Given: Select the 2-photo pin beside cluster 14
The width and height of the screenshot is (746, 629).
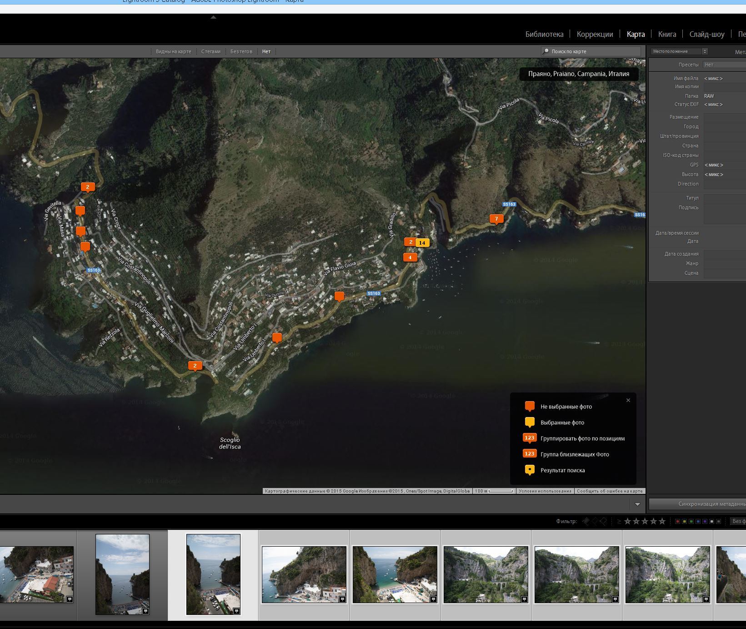Looking at the screenshot, I should (410, 242).
